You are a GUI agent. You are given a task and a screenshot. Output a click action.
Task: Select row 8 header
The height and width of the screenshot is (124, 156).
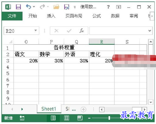tap(8, 92)
